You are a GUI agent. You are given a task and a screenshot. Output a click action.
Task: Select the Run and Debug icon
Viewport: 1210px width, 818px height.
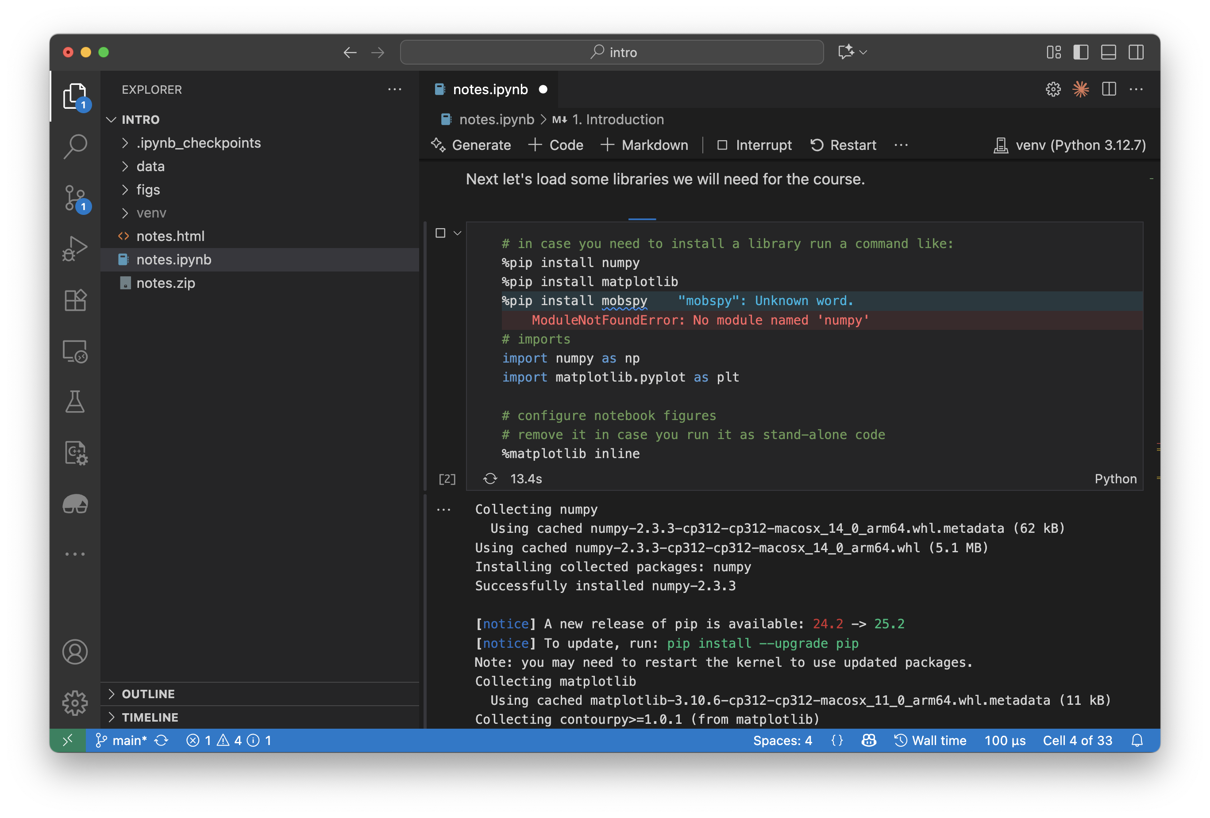(x=75, y=248)
